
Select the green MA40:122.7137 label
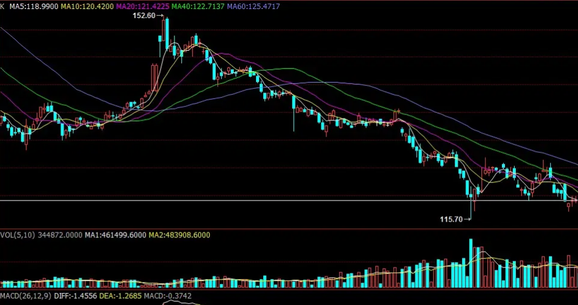198,7
